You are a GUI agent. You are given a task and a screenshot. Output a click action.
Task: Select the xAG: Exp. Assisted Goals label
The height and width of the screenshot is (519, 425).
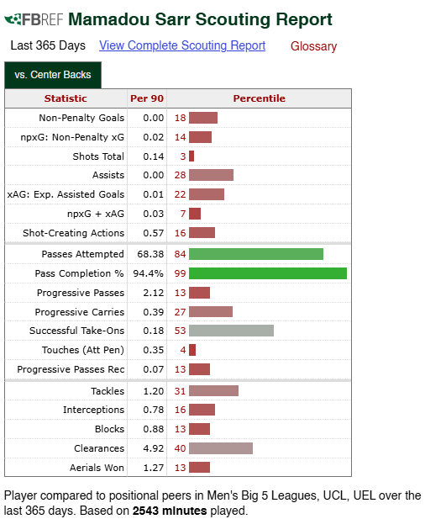(66, 194)
